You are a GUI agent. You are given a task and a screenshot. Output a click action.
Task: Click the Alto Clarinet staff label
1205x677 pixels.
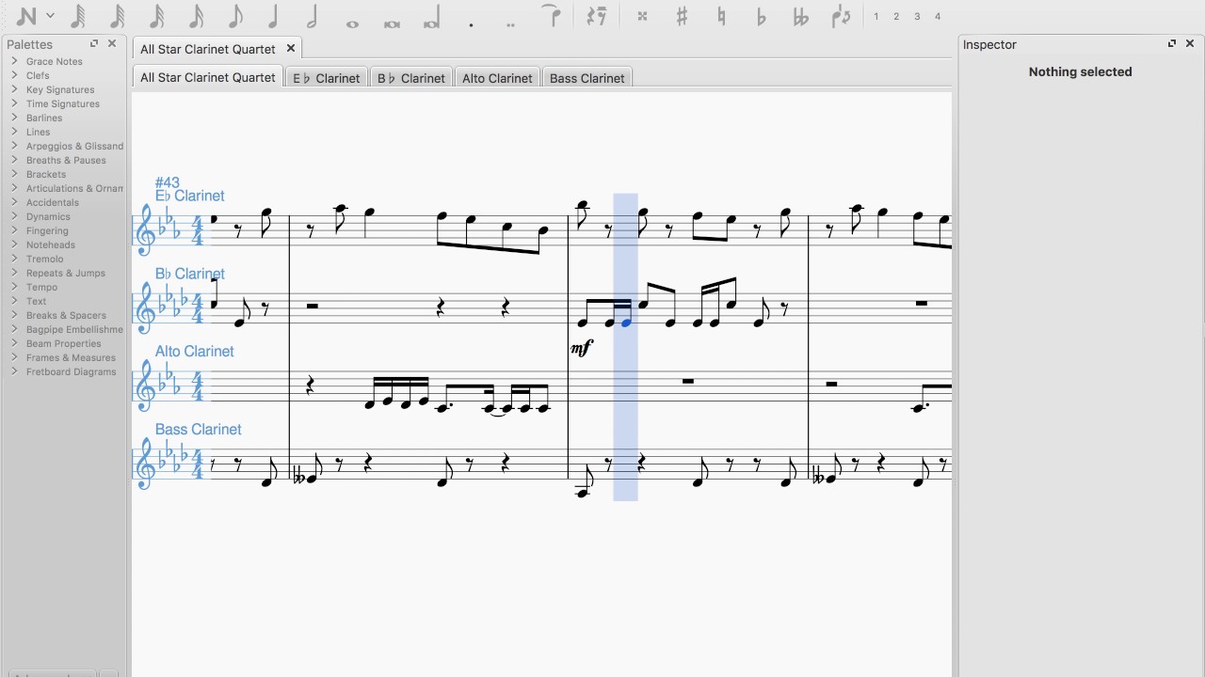[x=194, y=352]
